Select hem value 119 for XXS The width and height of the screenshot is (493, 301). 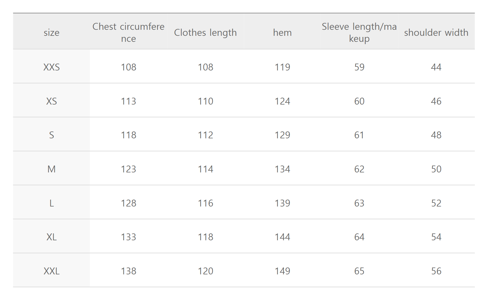pos(282,67)
